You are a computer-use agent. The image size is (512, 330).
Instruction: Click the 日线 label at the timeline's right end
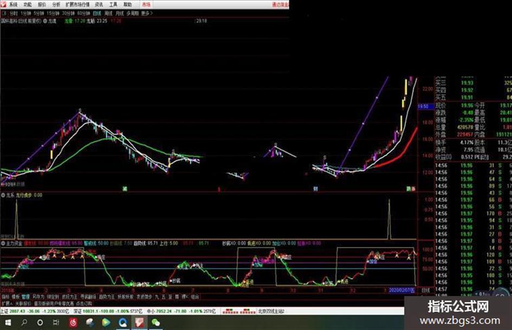[x=425, y=290]
